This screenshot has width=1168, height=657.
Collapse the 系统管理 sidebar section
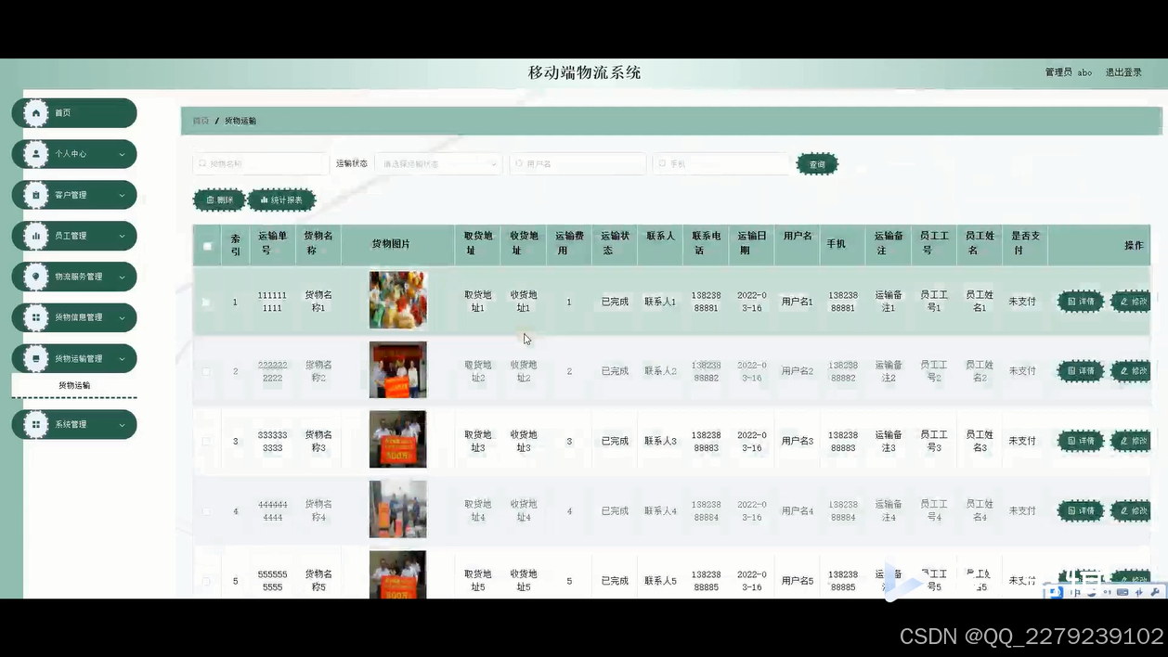74,424
